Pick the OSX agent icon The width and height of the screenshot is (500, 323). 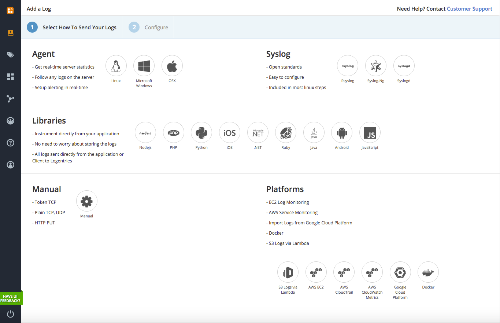pos(172,66)
